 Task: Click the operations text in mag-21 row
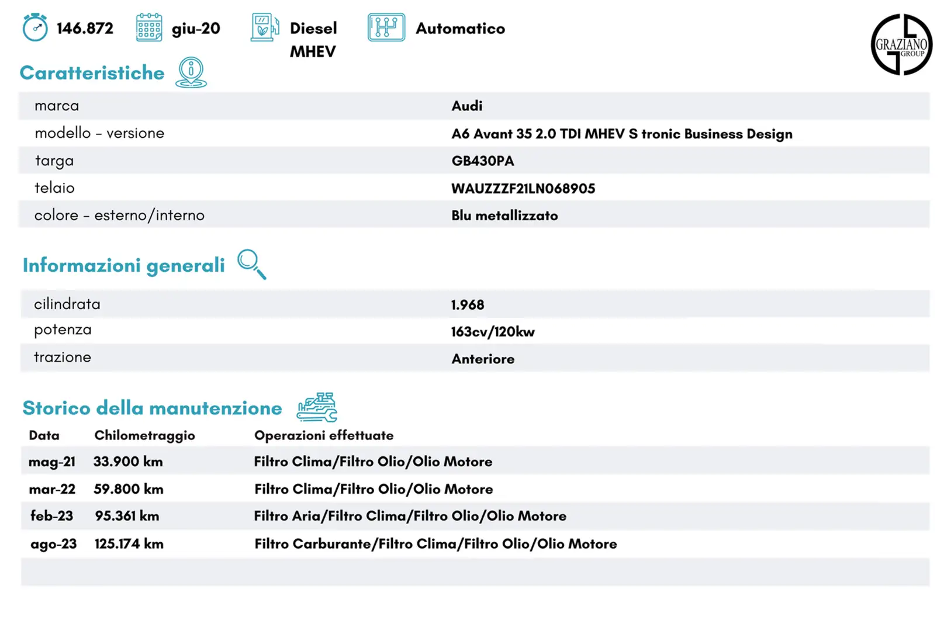373,462
